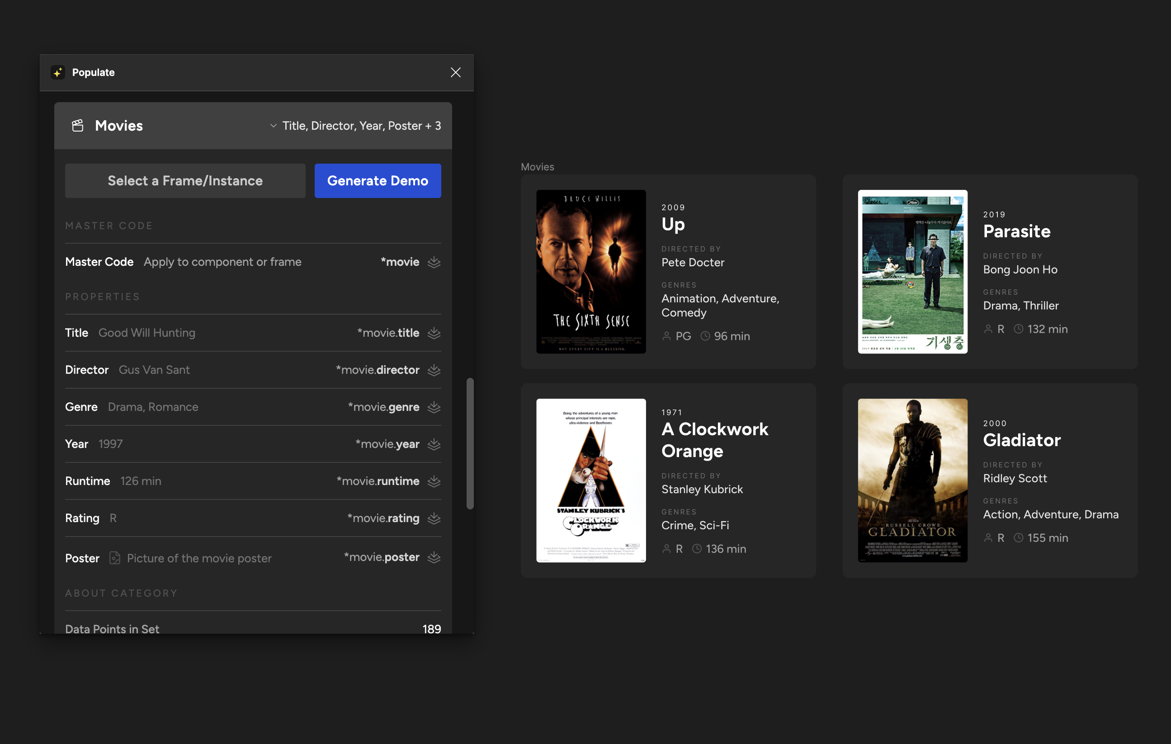
Task: Apply the *movie master code icon
Action: click(434, 262)
